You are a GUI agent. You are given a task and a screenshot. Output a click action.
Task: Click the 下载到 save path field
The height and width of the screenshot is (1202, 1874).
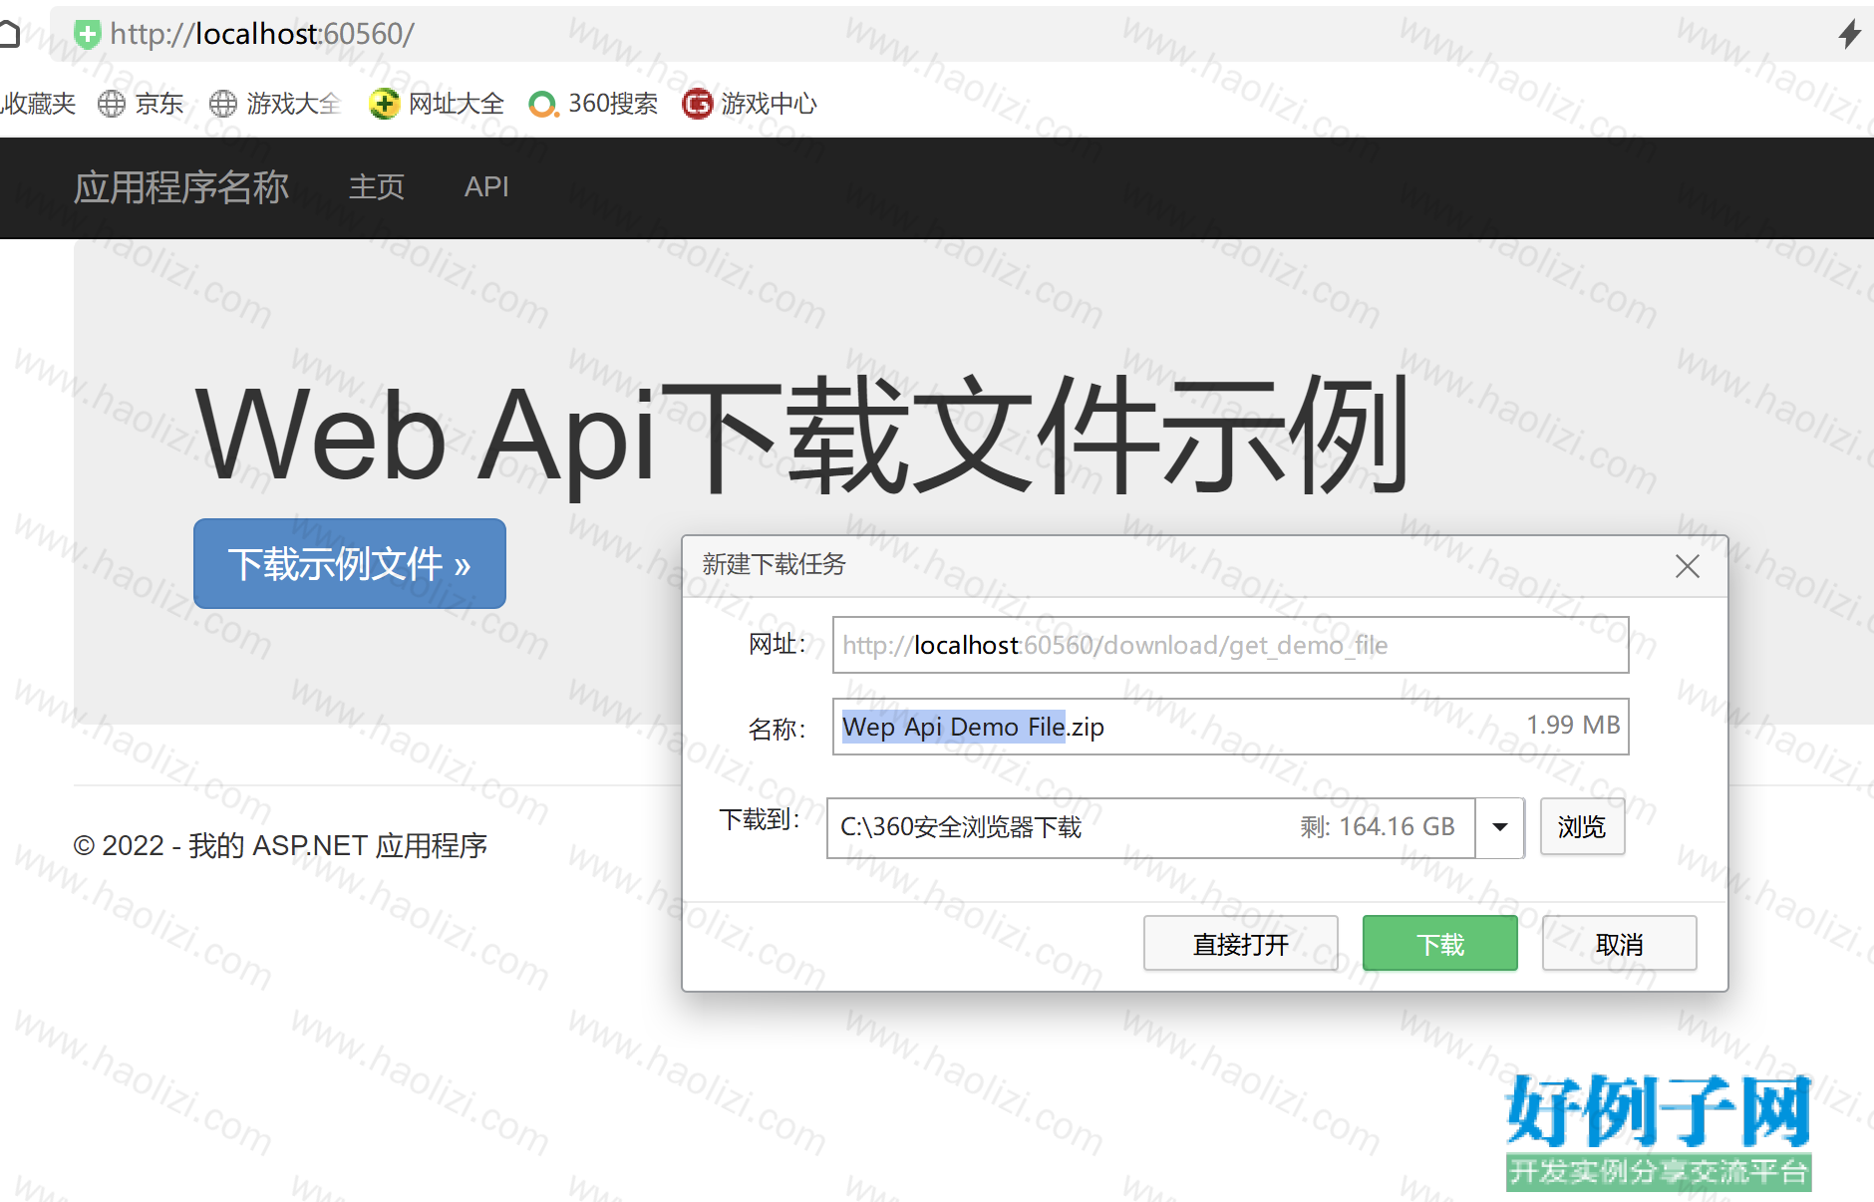pos(1150,827)
